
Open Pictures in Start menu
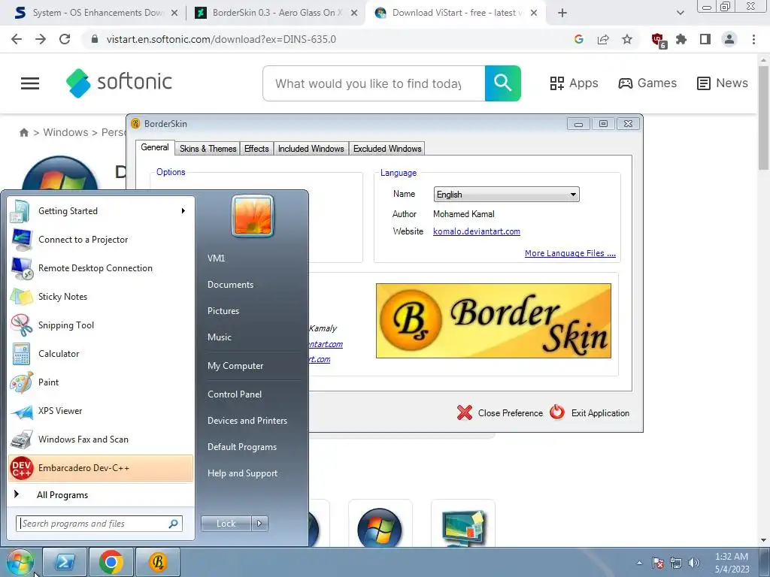[223, 311]
